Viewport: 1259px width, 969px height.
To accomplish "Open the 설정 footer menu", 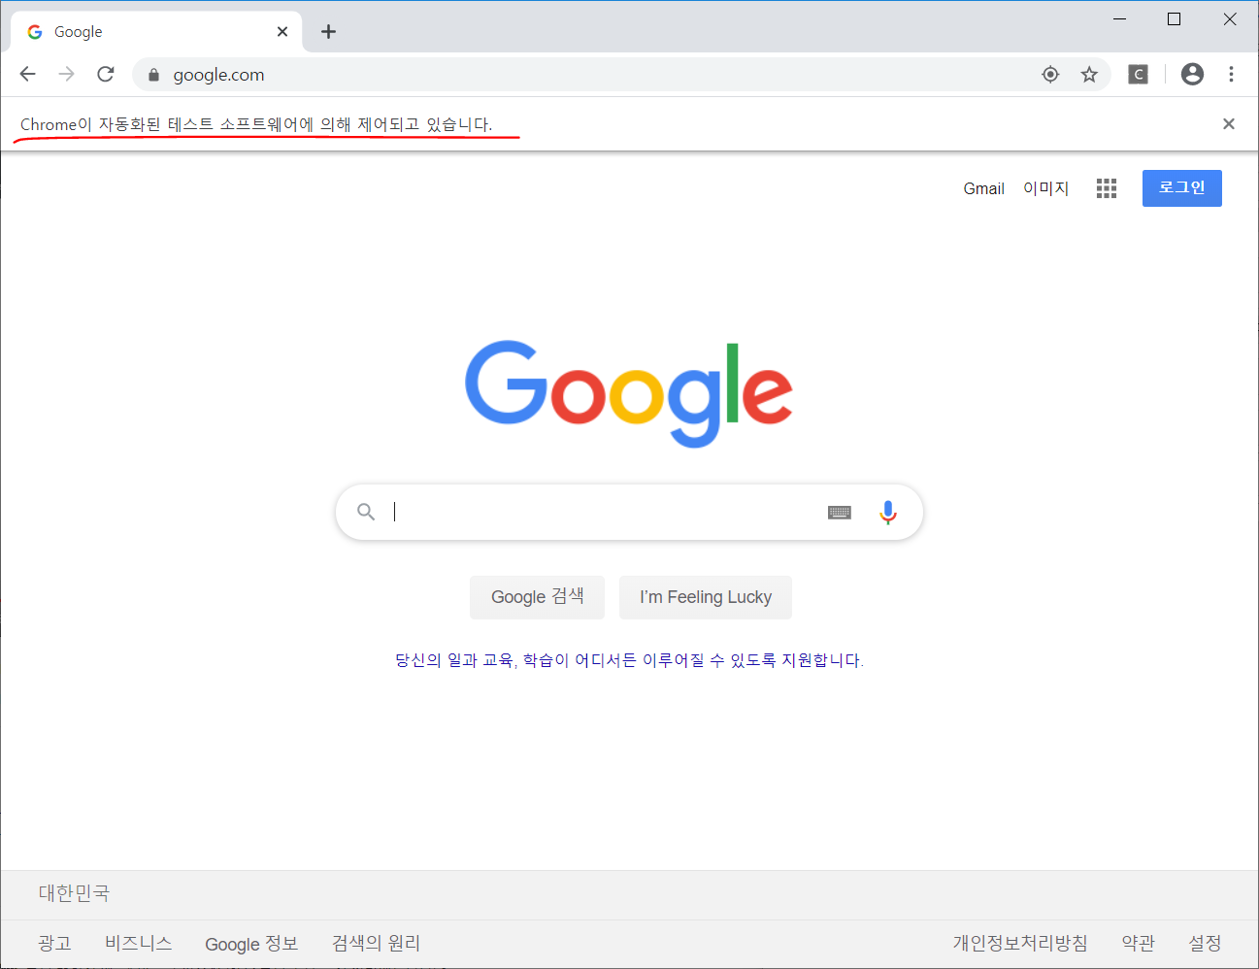I will point(1205,944).
